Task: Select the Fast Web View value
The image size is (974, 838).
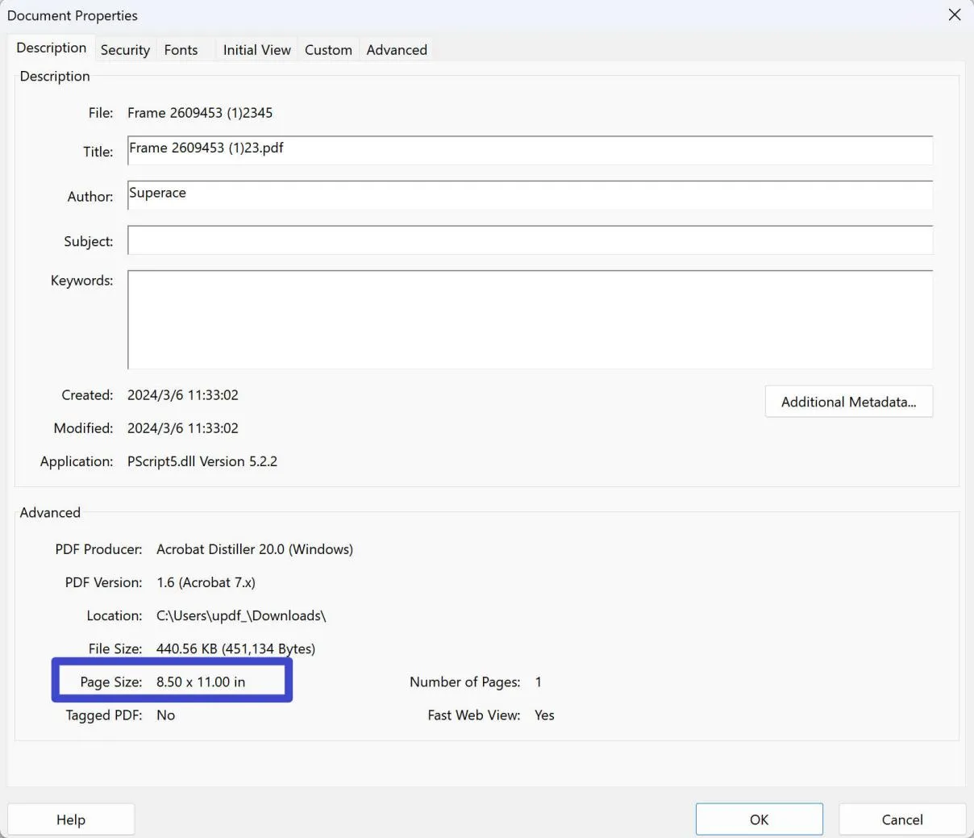Action: tap(544, 715)
